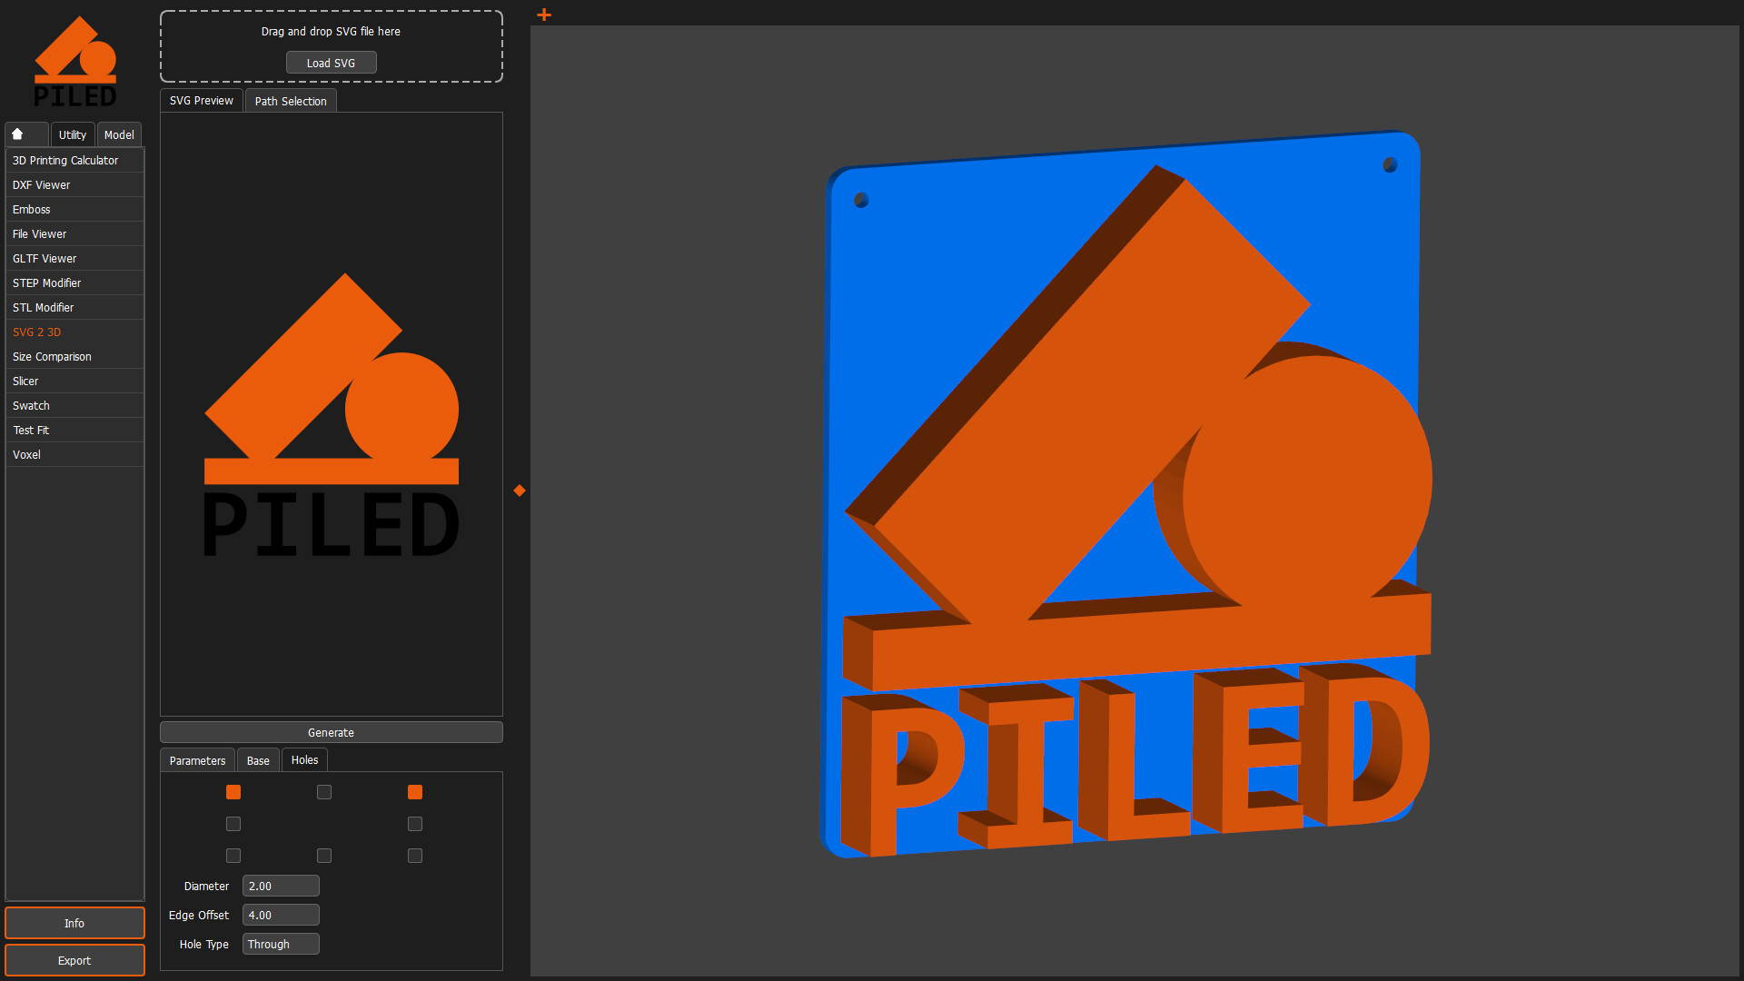Click the Export button
Viewport: 1744px width, 981px height.
[74, 960]
